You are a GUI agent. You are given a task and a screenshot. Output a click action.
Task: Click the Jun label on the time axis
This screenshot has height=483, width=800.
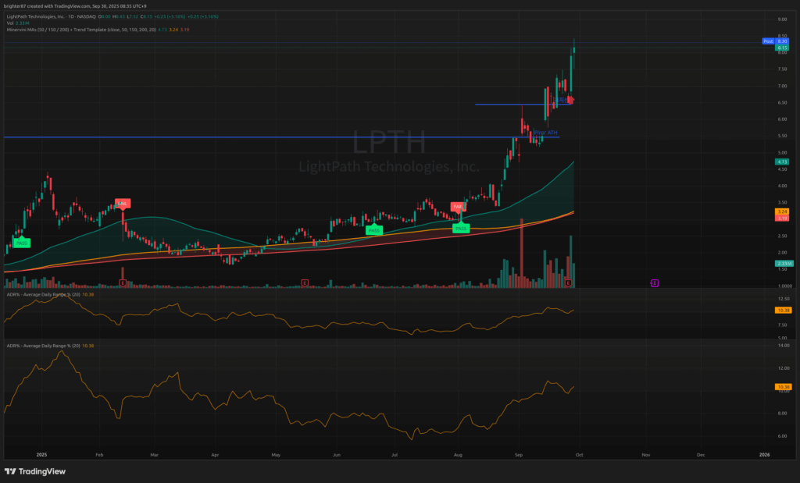336,454
